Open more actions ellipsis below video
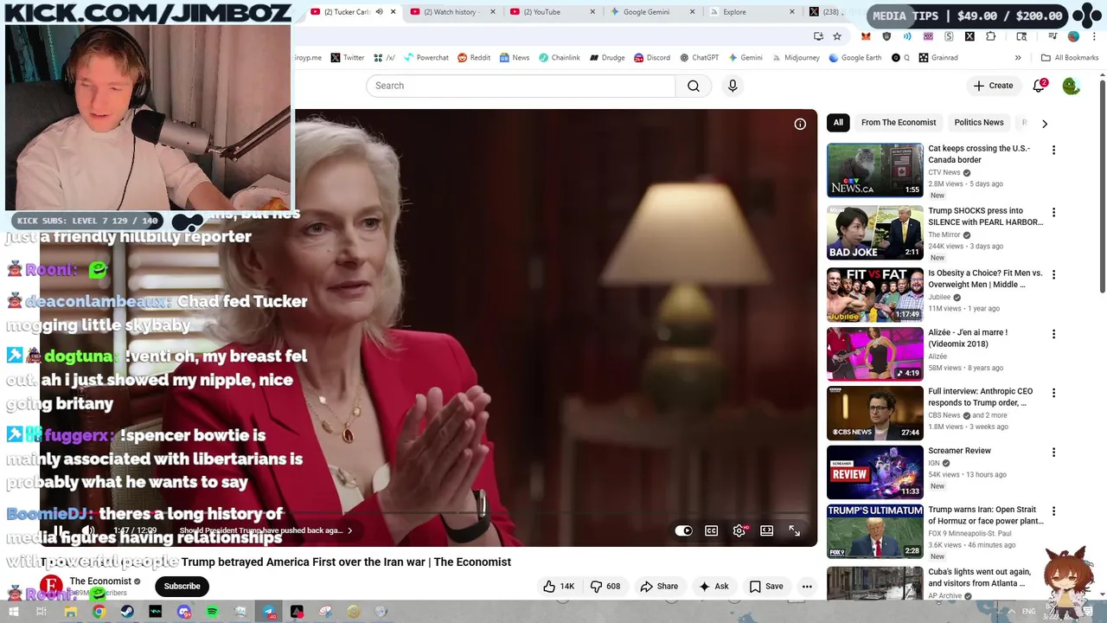 [807, 586]
